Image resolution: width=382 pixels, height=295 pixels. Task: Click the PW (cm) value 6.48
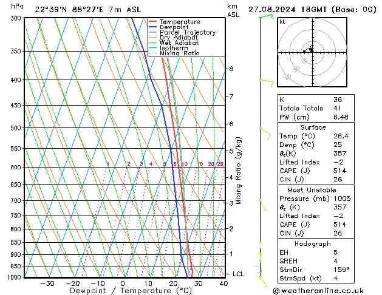point(341,117)
